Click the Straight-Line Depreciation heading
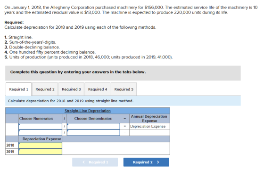Image resolution: width=264 pixels, height=177 pixels. click(88, 111)
